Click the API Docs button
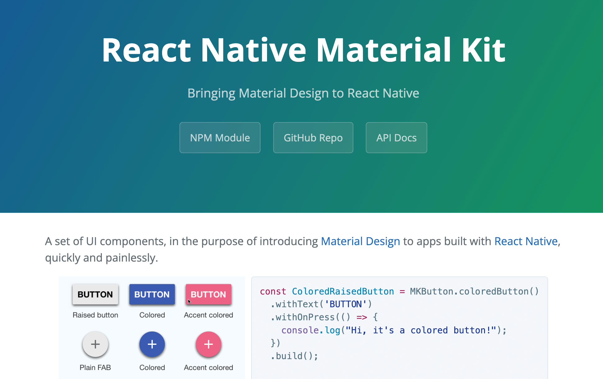 click(x=396, y=138)
